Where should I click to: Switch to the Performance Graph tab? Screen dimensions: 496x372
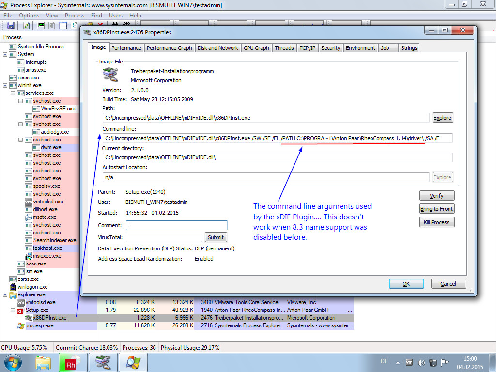point(169,48)
